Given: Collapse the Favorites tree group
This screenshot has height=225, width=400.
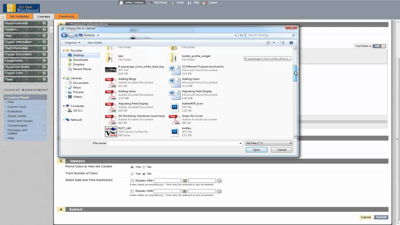Looking at the screenshot, I should point(64,50).
